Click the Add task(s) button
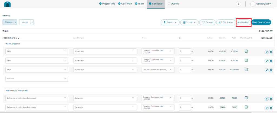 click(x=243, y=22)
